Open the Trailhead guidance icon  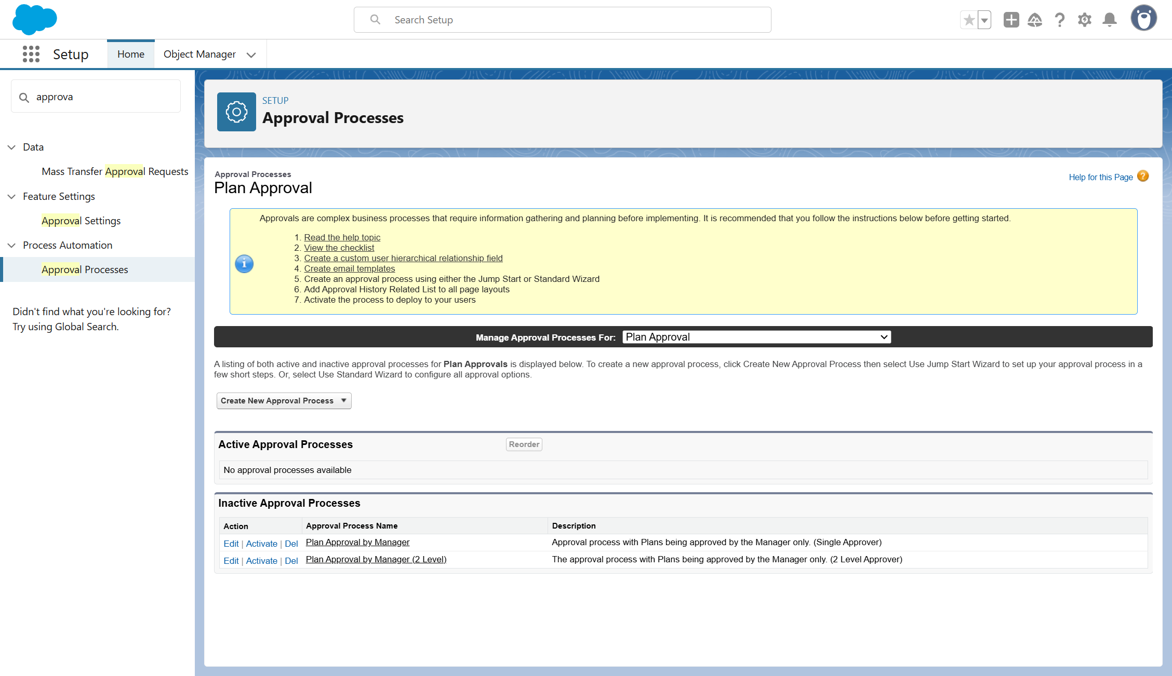click(1035, 20)
